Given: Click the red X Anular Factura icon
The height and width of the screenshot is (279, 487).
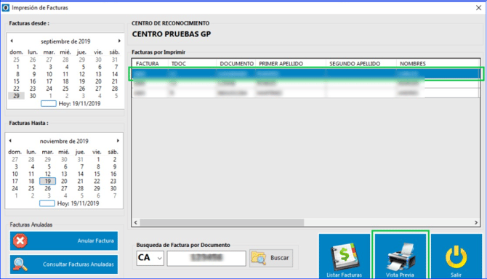Looking at the screenshot, I should click(20, 240).
